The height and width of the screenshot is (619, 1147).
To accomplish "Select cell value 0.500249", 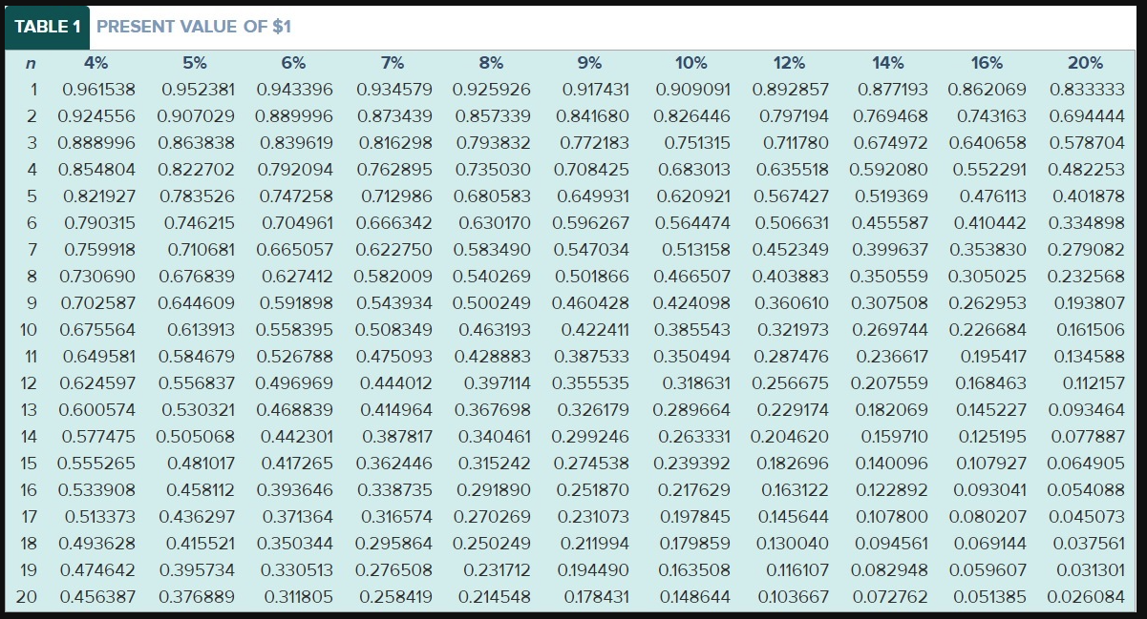I will 492,303.
